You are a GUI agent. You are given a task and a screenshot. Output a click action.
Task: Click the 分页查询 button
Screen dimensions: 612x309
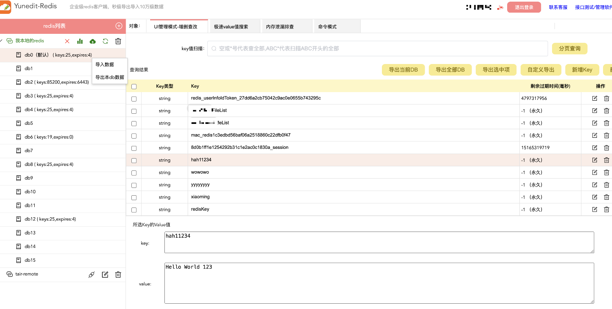click(569, 49)
